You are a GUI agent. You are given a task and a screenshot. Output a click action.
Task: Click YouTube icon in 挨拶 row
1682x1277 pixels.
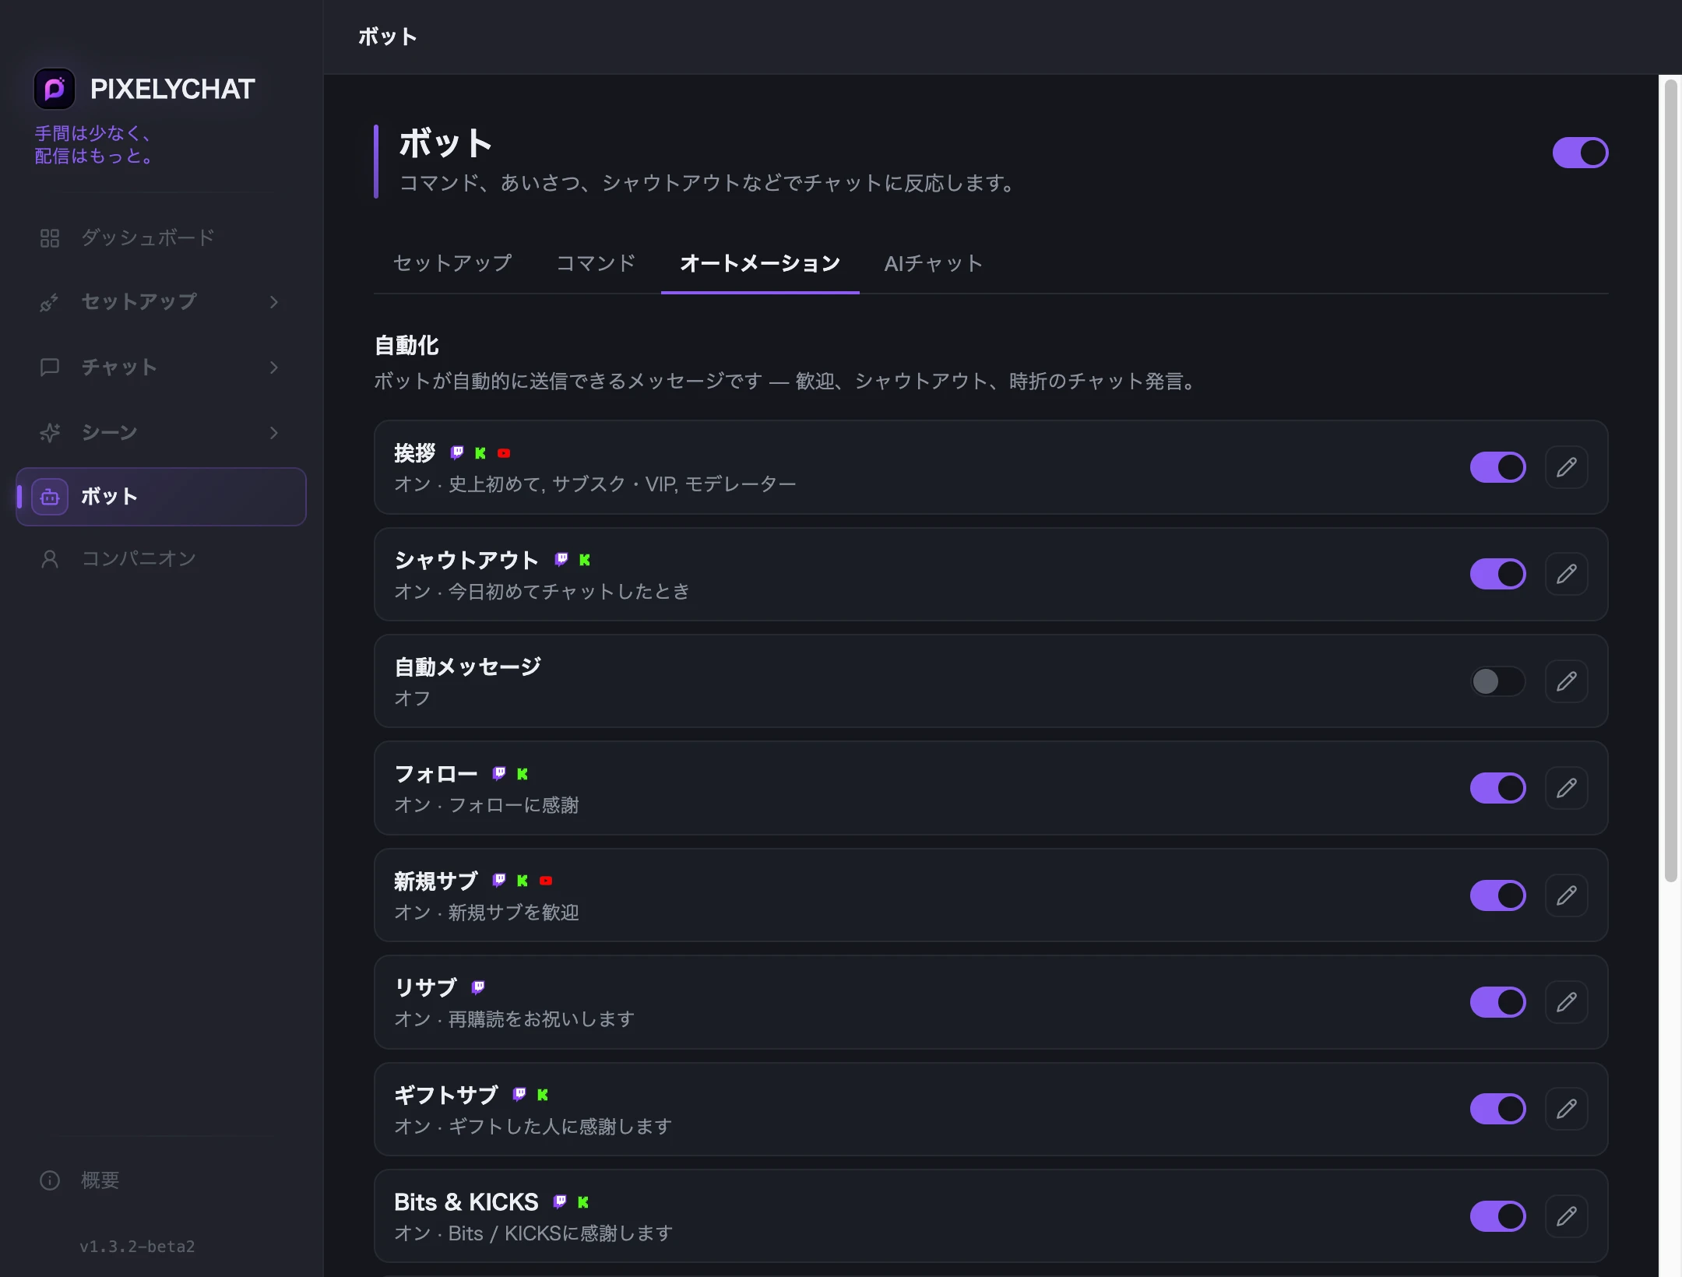(x=504, y=452)
